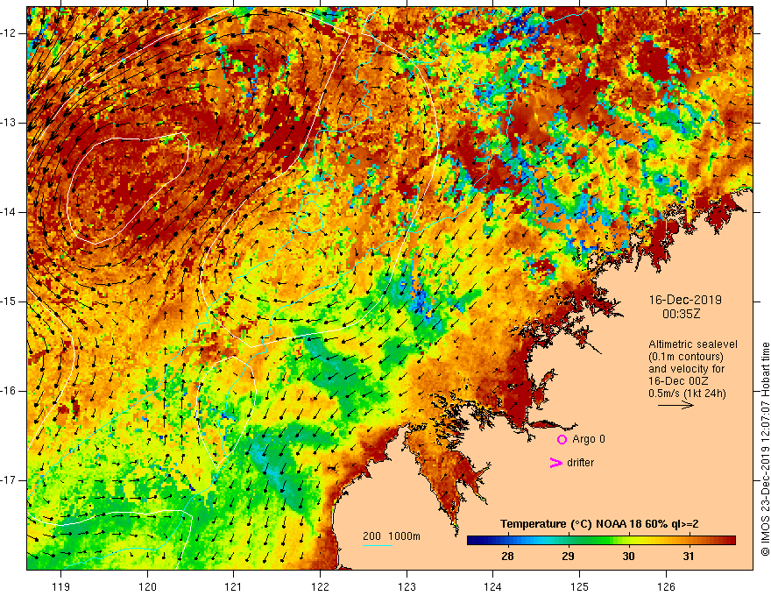Click the temperature color bar
The height and width of the screenshot is (596, 771).
(601, 541)
